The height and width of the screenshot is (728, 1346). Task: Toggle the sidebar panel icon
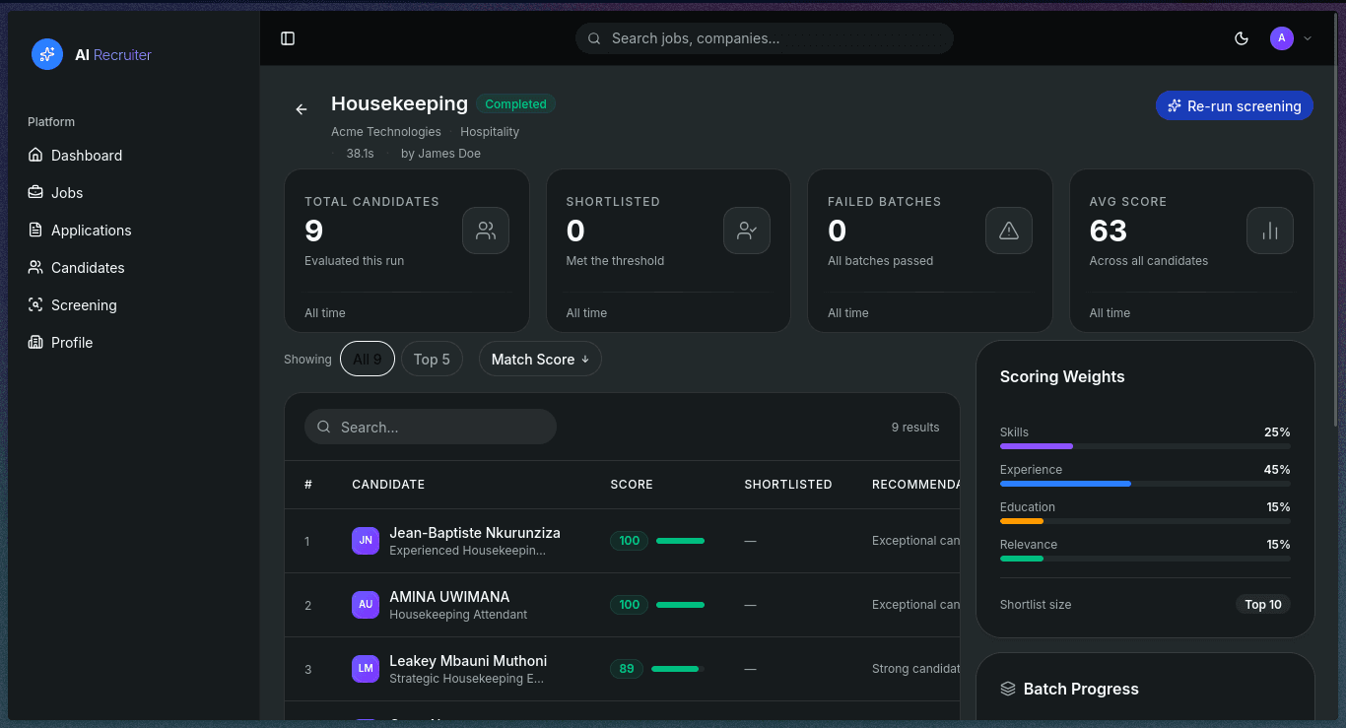[288, 38]
